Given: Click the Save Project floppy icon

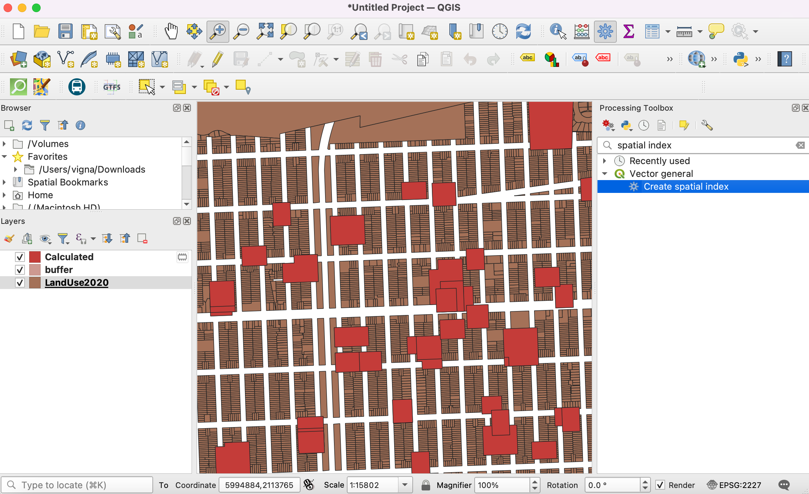Looking at the screenshot, I should [x=66, y=31].
